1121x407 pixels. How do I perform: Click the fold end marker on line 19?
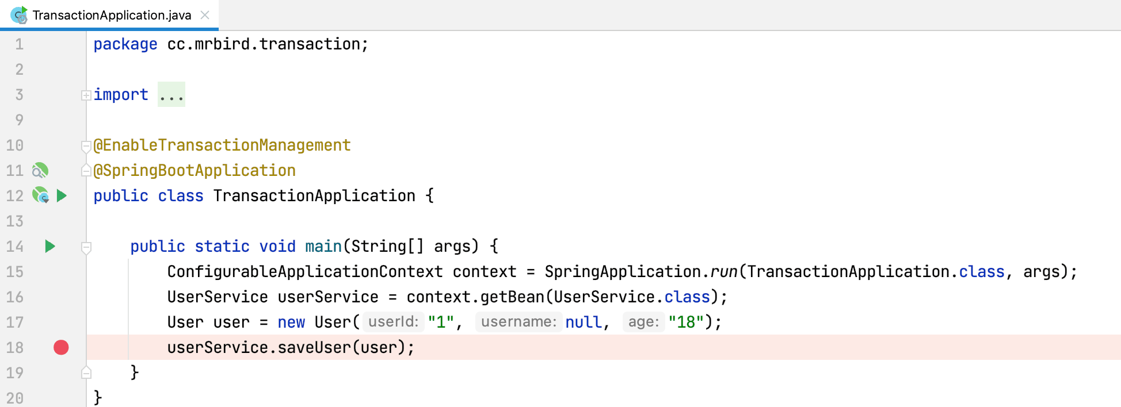[x=86, y=373]
